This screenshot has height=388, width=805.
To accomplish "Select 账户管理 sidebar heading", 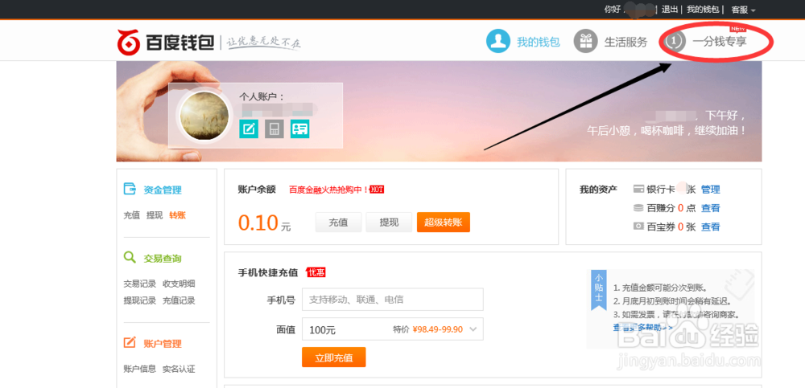I will [x=163, y=343].
